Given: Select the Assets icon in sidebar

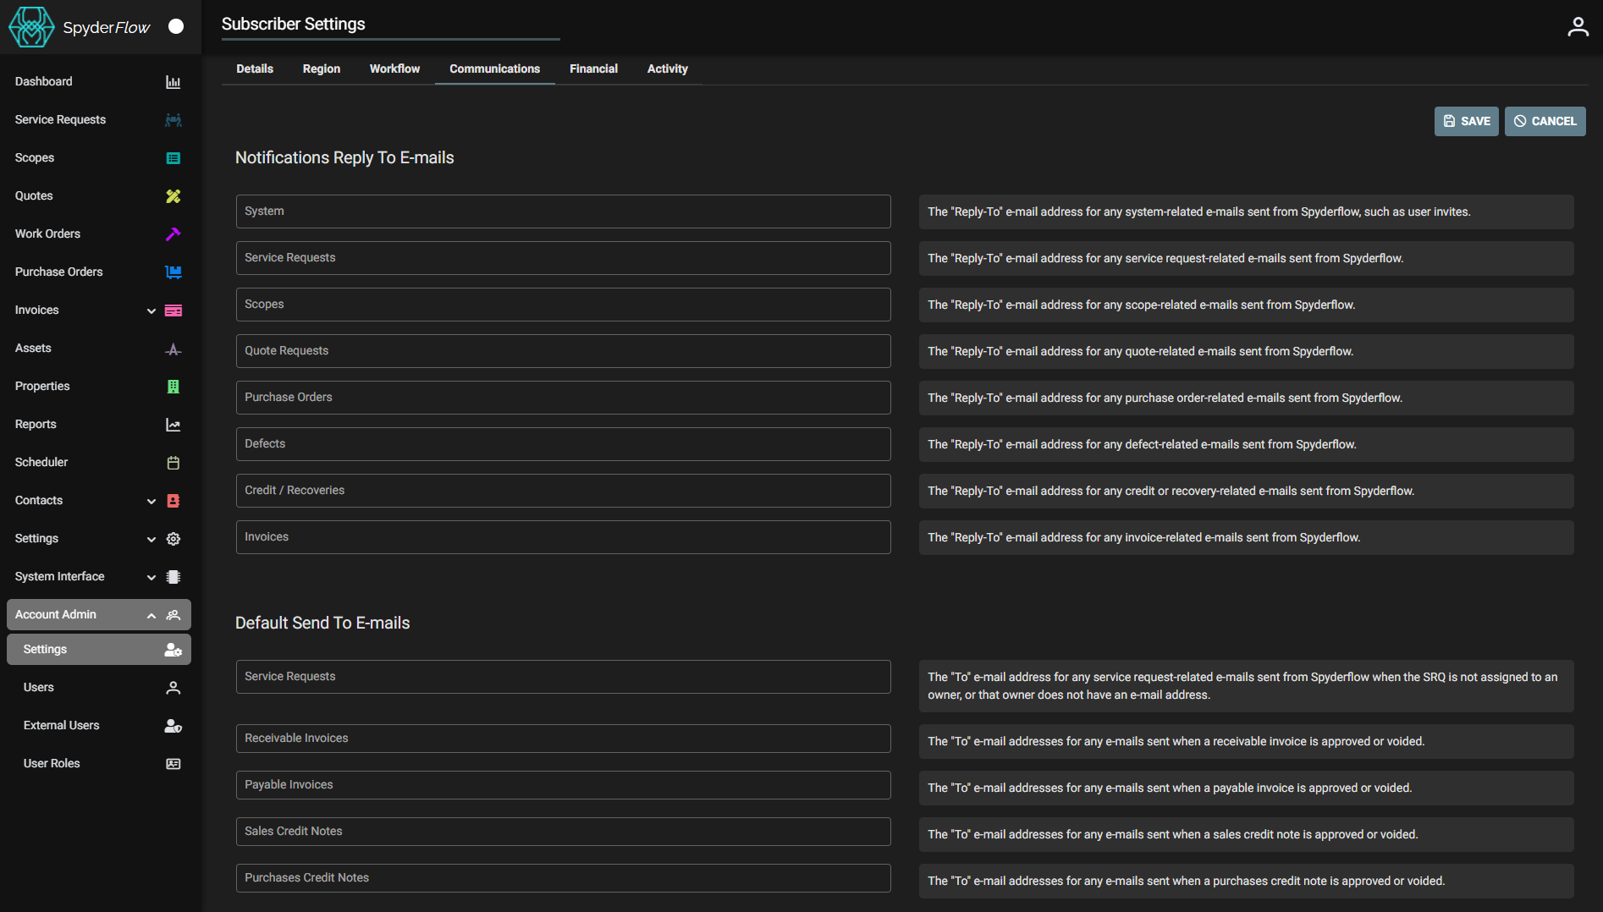Looking at the screenshot, I should pos(173,348).
